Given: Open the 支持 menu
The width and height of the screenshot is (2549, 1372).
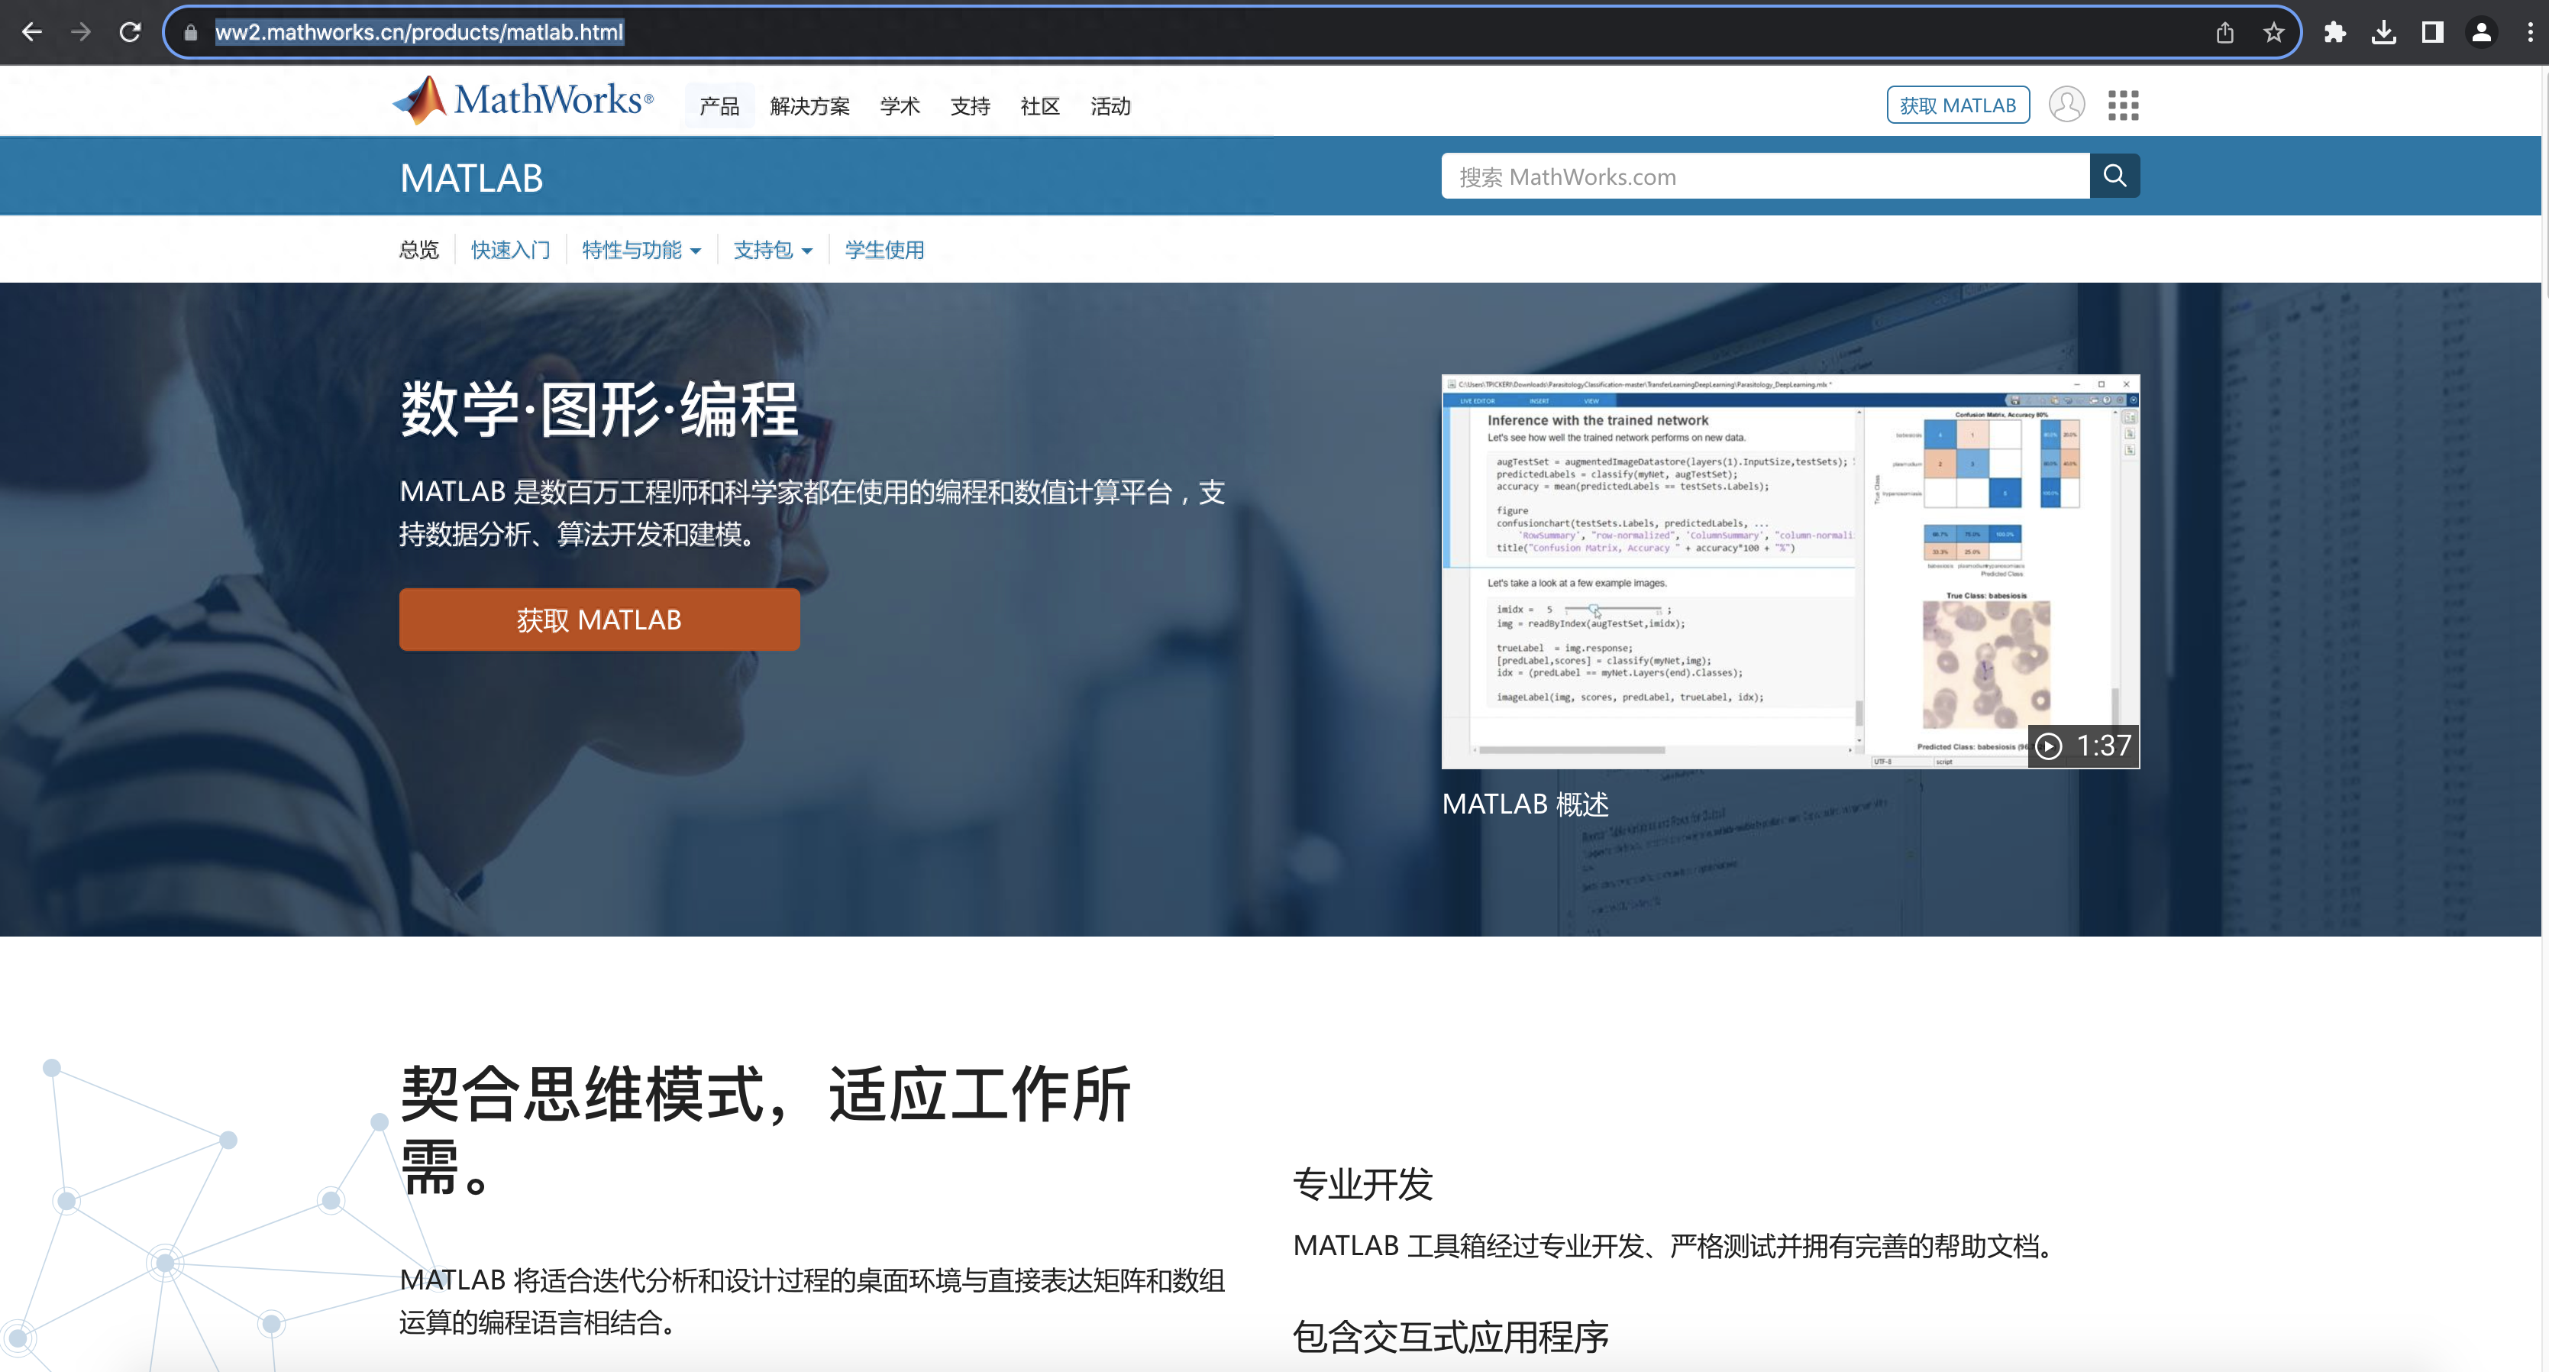Looking at the screenshot, I should (x=970, y=106).
